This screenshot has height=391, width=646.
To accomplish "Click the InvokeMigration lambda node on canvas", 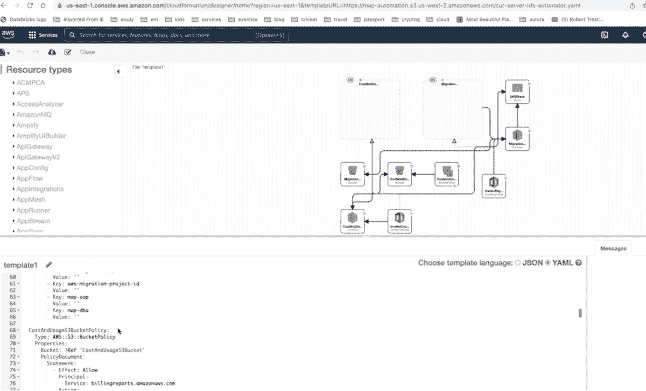I will pyautogui.click(x=494, y=185).
